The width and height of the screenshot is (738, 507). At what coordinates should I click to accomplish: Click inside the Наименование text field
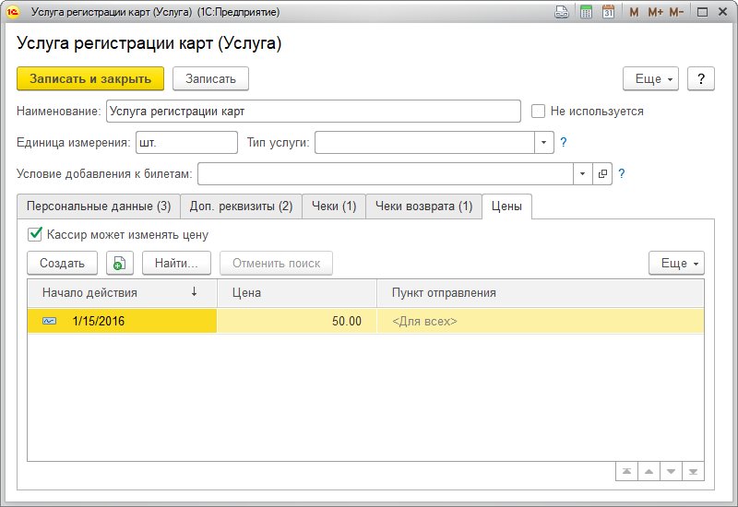pos(314,112)
